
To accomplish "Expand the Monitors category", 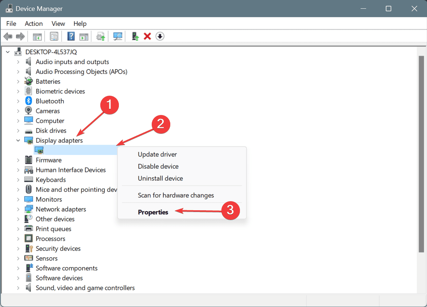I will [18, 199].
